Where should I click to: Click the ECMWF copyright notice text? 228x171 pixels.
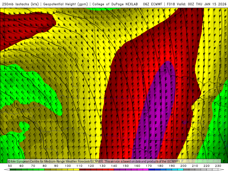[94, 161]
